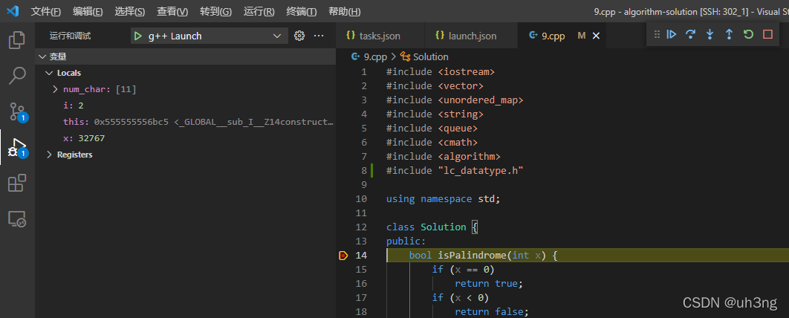Continue execution in debug toolbar
789x318 pixels.
pyautogui.click(x=672, y=35)
